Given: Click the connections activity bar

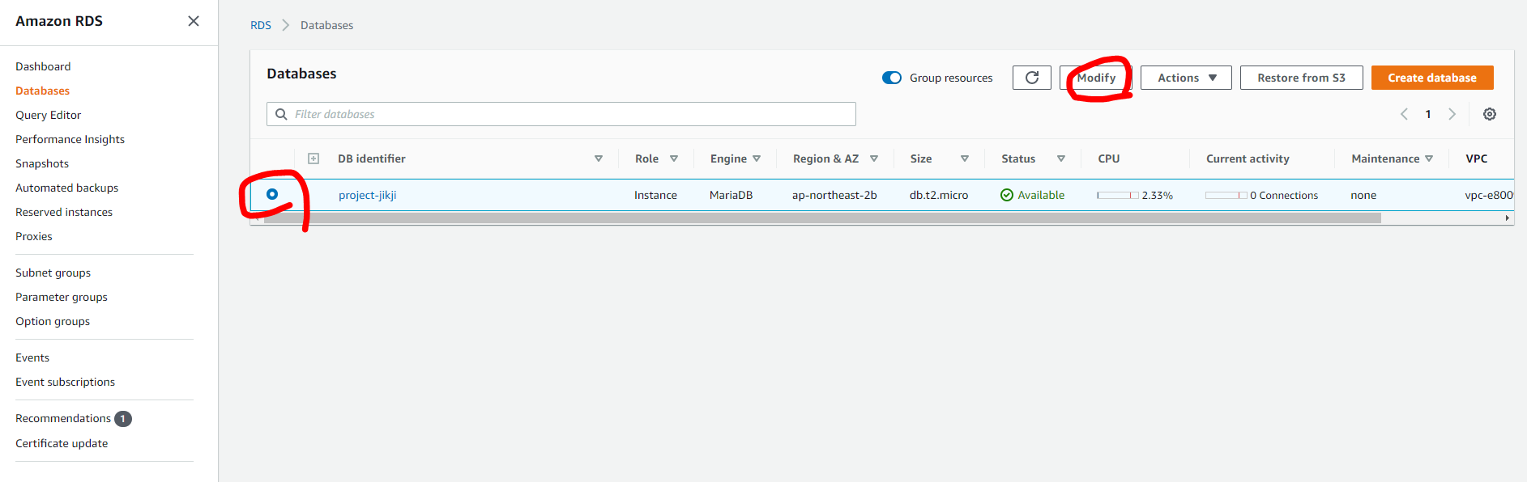Looking at the screenshot, I should (x=1226, y=196).
